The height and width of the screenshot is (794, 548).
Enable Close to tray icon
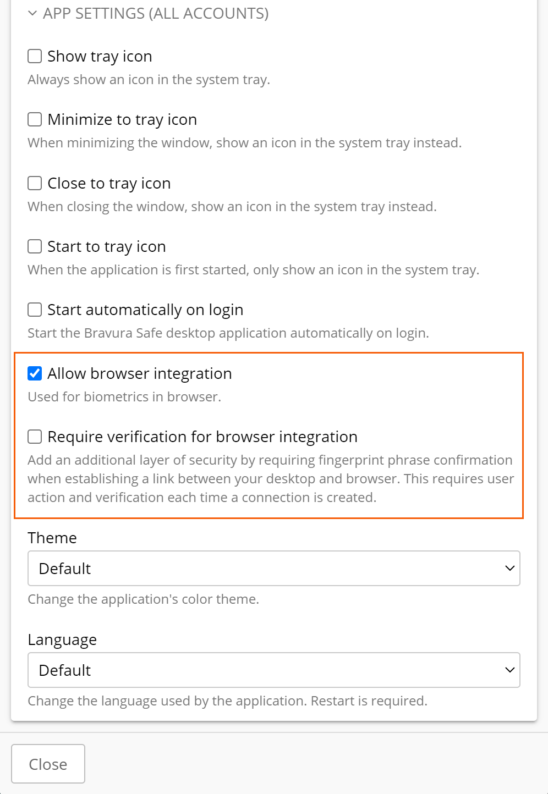coord(34,183)
